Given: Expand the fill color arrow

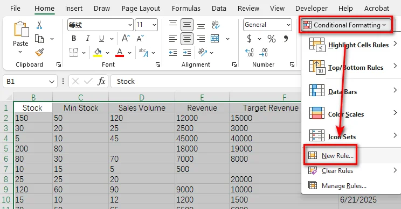Looking at the screenshot, I should [107, 53].
